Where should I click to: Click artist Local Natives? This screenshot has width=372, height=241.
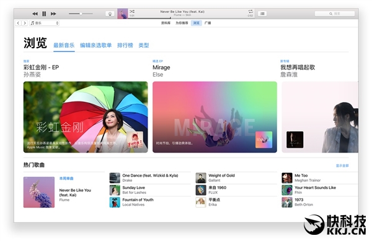[133, 205]
